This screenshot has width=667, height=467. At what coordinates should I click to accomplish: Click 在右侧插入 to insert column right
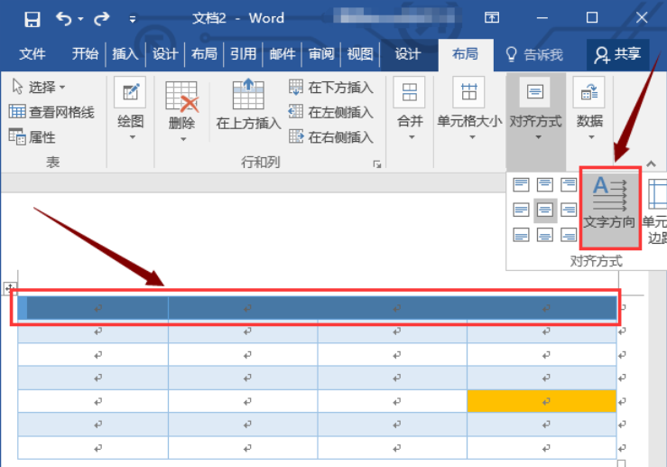(x=331, y=137)
